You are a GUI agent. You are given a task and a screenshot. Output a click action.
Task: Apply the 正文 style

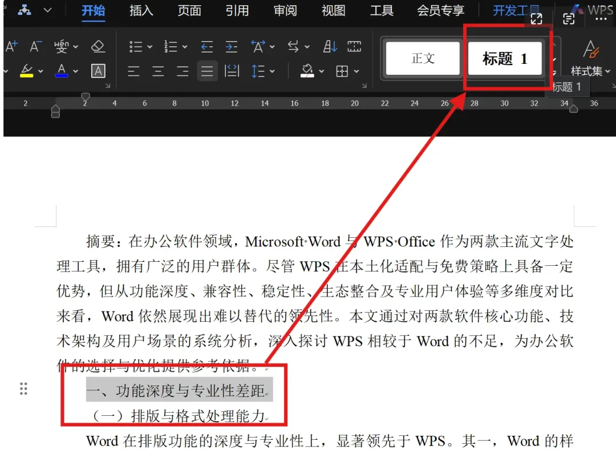(x=423, y=59)
